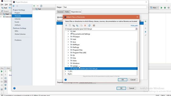Open help in Project Structure dialog
Screen dimensions: 171x96
pyautogui.click(x=14, y=88)
